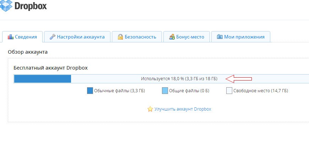Switch to the Сведения tab
This screenshot has width=309, height=142.
(x=22, y=37)
